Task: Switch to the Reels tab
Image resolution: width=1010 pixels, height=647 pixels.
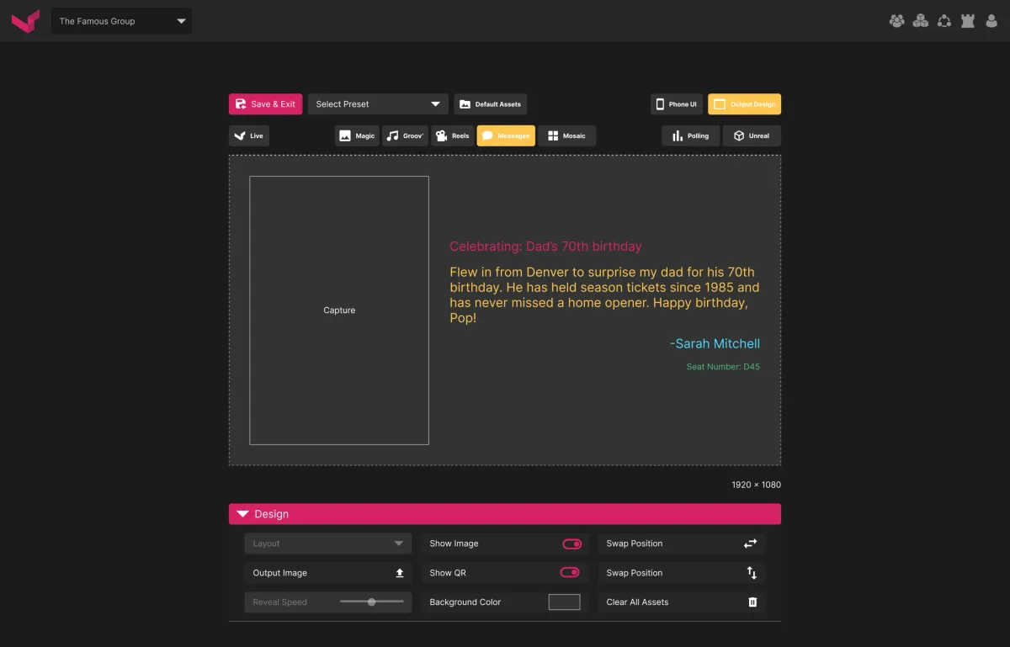Action: tap(453, 135)
